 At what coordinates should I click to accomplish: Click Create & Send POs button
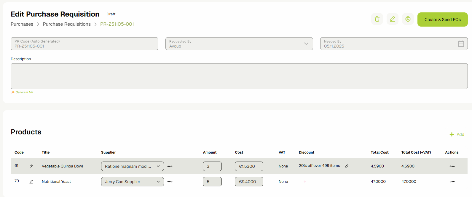click(442, 19)
